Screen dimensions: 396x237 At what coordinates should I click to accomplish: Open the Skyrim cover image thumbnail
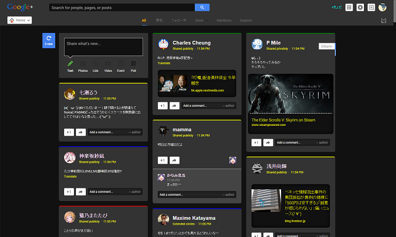[x=290, y=93]
